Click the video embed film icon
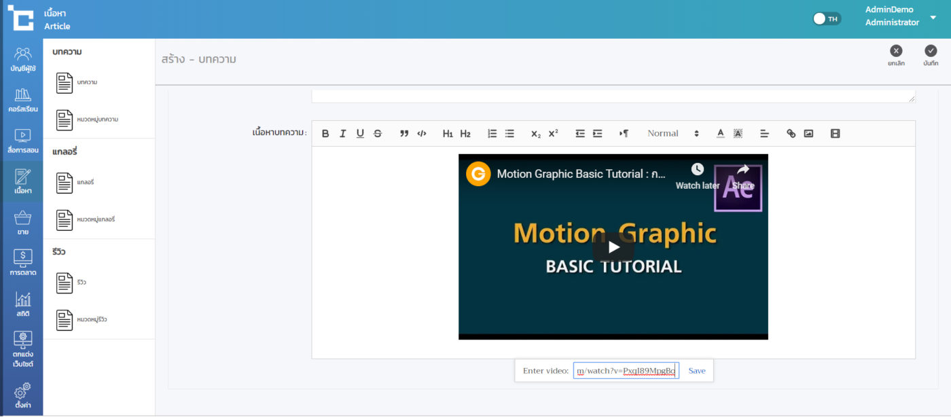This screenshot has width=951, height=417. click(836, 134)
